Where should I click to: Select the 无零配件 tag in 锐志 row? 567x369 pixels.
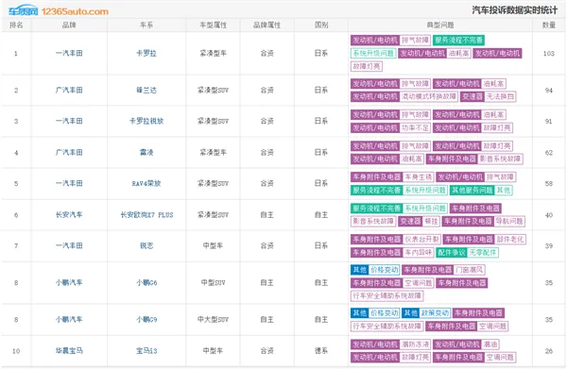(x=483, y=252)
